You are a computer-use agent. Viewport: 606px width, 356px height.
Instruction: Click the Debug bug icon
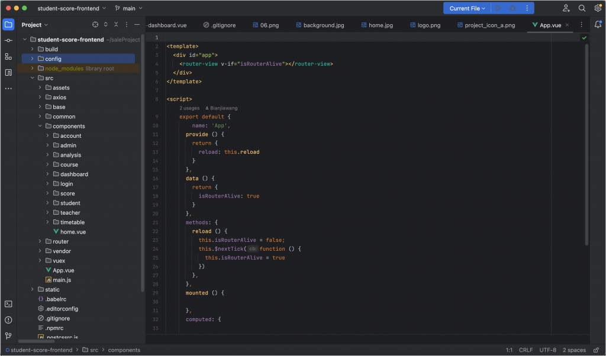click(x=512, y=8)
